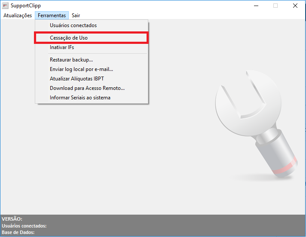306x237 pixels.
Task: Close the Ferramentas menu from the menu bar
Action: coord(52,15)
